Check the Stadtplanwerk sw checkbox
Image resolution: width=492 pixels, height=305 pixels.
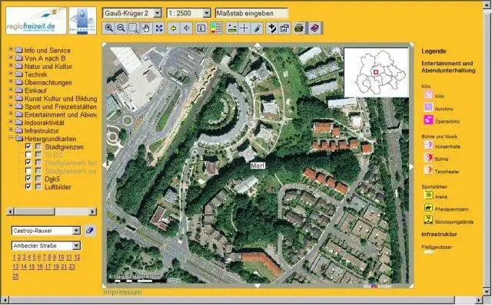28,171
